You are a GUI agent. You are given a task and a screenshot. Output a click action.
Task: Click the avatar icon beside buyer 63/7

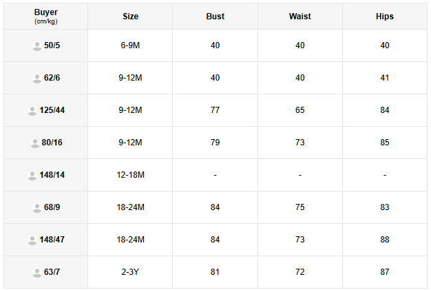click(x=36, y=272)
